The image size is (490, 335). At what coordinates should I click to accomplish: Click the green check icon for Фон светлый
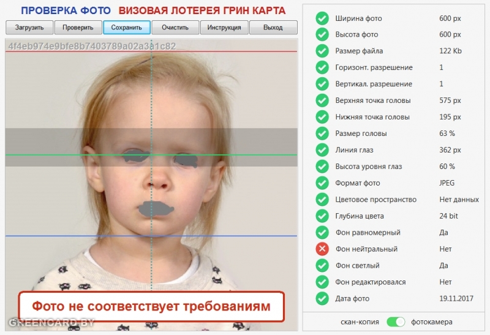click(322, 266)
